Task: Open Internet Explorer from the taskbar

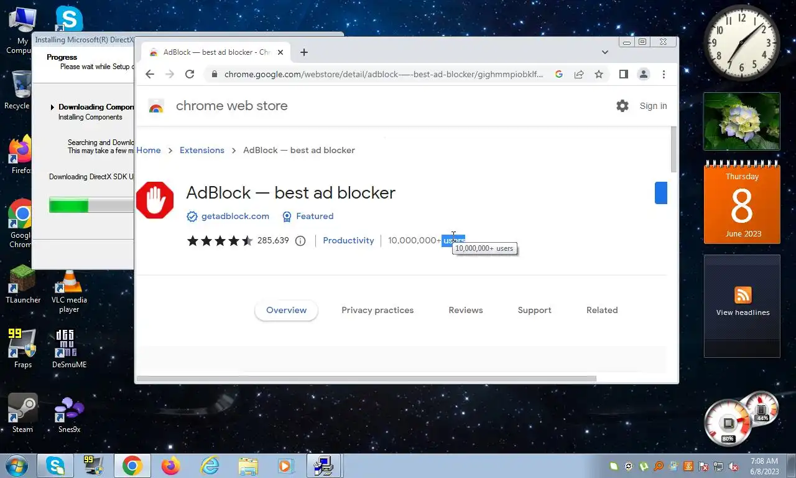Action: pyautogui.click(x=210, y=466)
